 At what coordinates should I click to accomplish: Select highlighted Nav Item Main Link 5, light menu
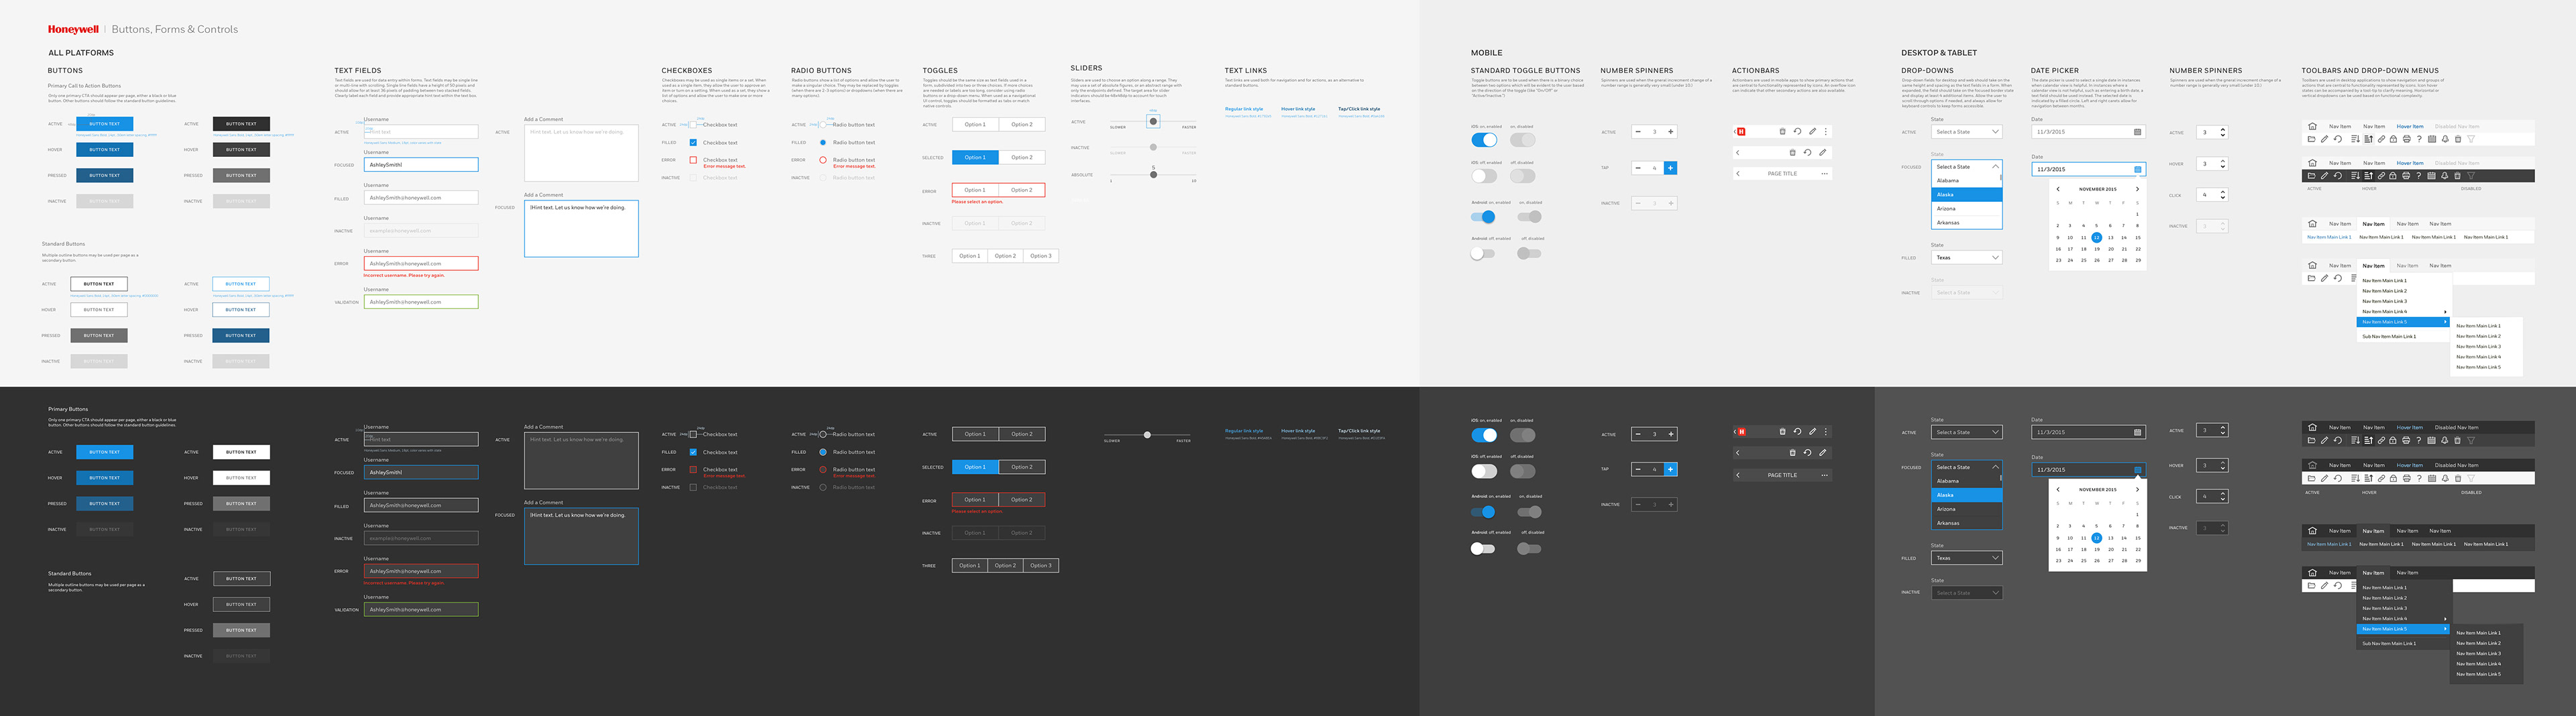[2403, 322]
